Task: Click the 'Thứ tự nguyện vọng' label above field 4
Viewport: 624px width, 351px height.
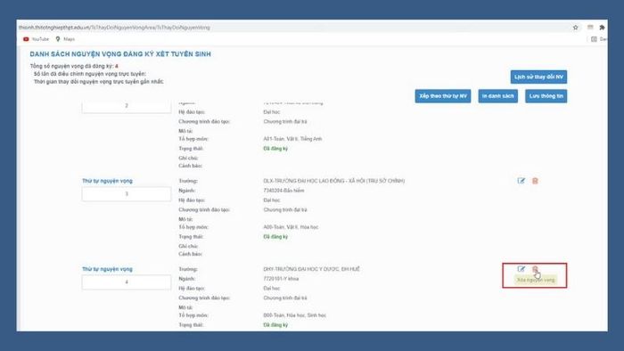Action: point(107,269)
